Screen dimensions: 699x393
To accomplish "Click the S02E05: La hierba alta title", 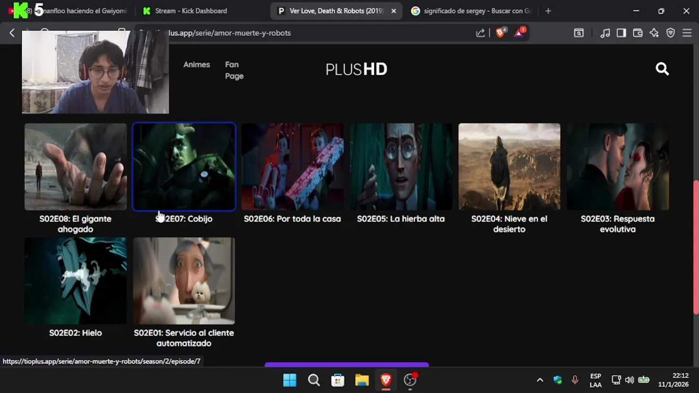I will (x=401, y=219).
